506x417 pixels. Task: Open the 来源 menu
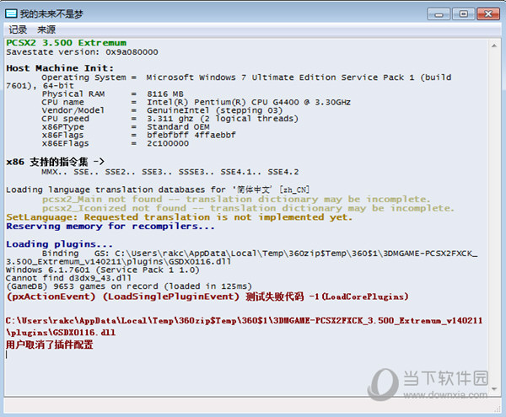(x=46, y=29)
